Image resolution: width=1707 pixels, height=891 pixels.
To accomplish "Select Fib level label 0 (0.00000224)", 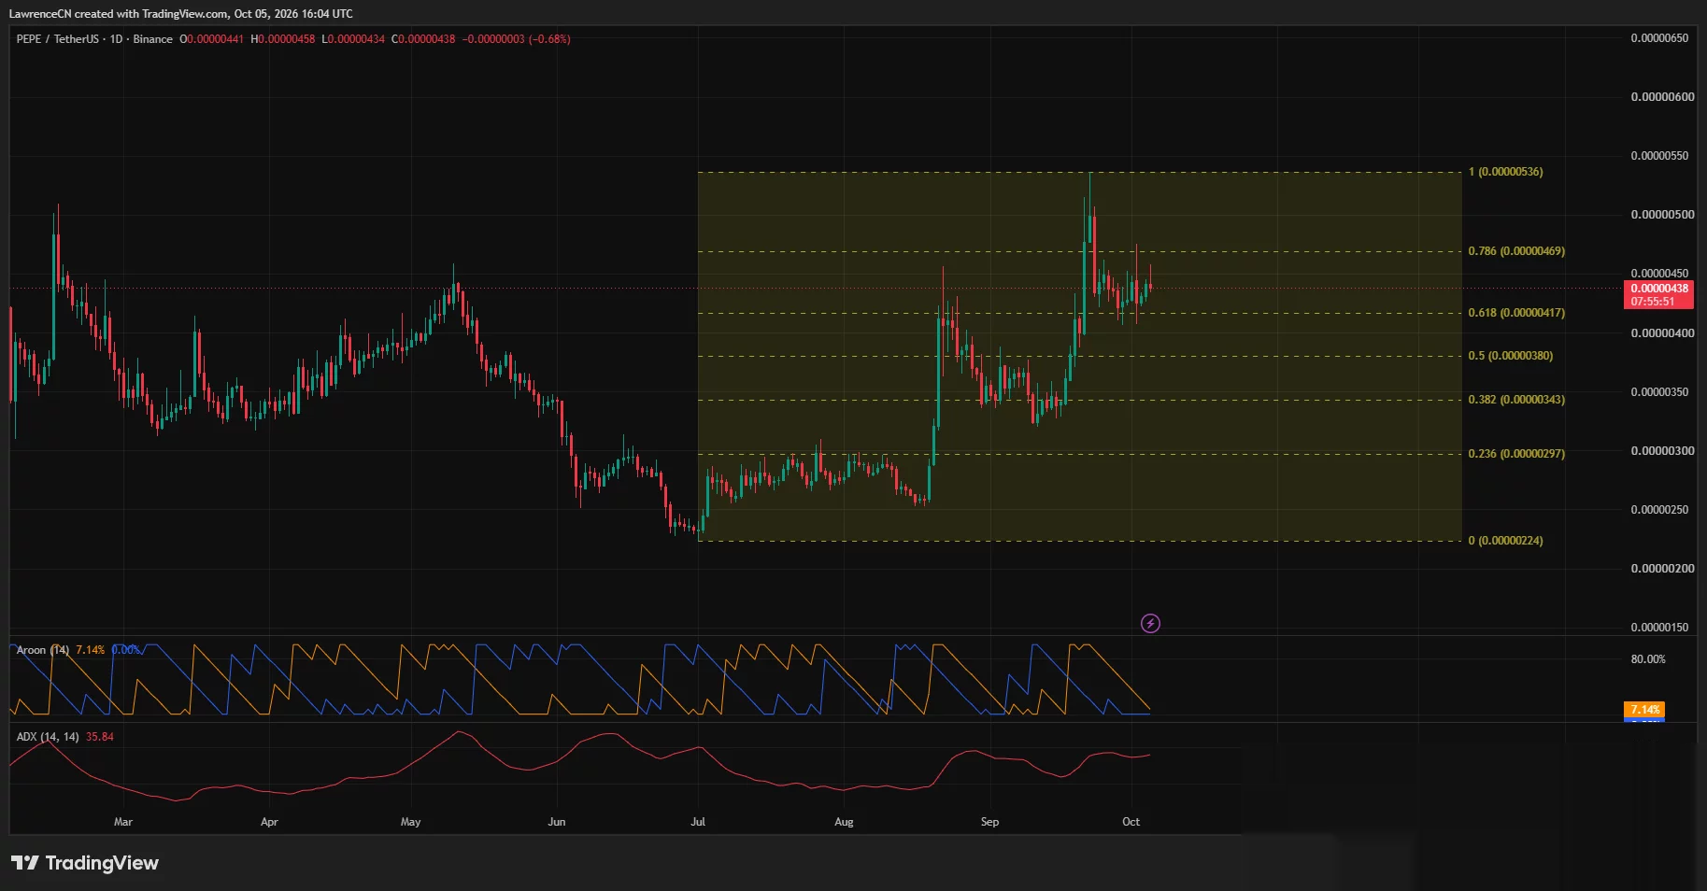I will click(1505, 541).
